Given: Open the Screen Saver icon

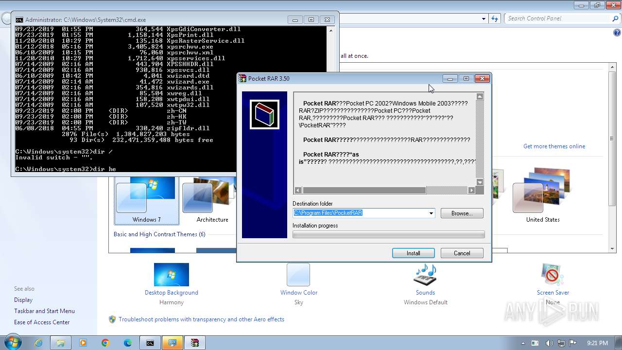Looking at the screenshot, I should coord(553,275).
